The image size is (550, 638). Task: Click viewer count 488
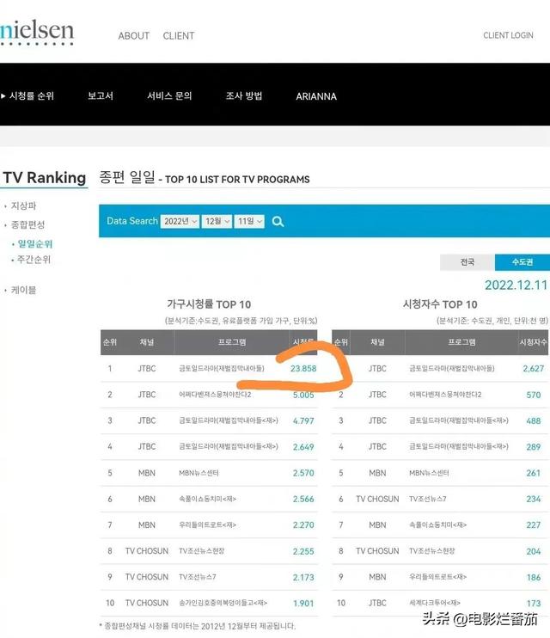coord(534,420)
